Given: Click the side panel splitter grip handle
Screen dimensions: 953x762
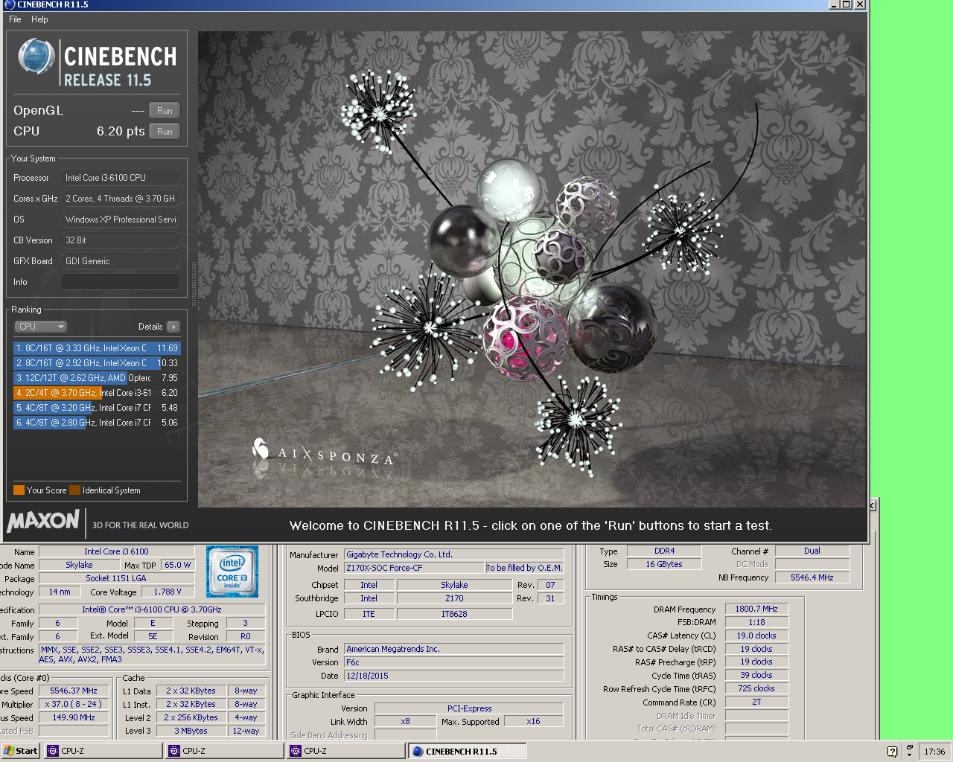Looking at the screenshot, I should pyautogui.click(x=194, y=283).
